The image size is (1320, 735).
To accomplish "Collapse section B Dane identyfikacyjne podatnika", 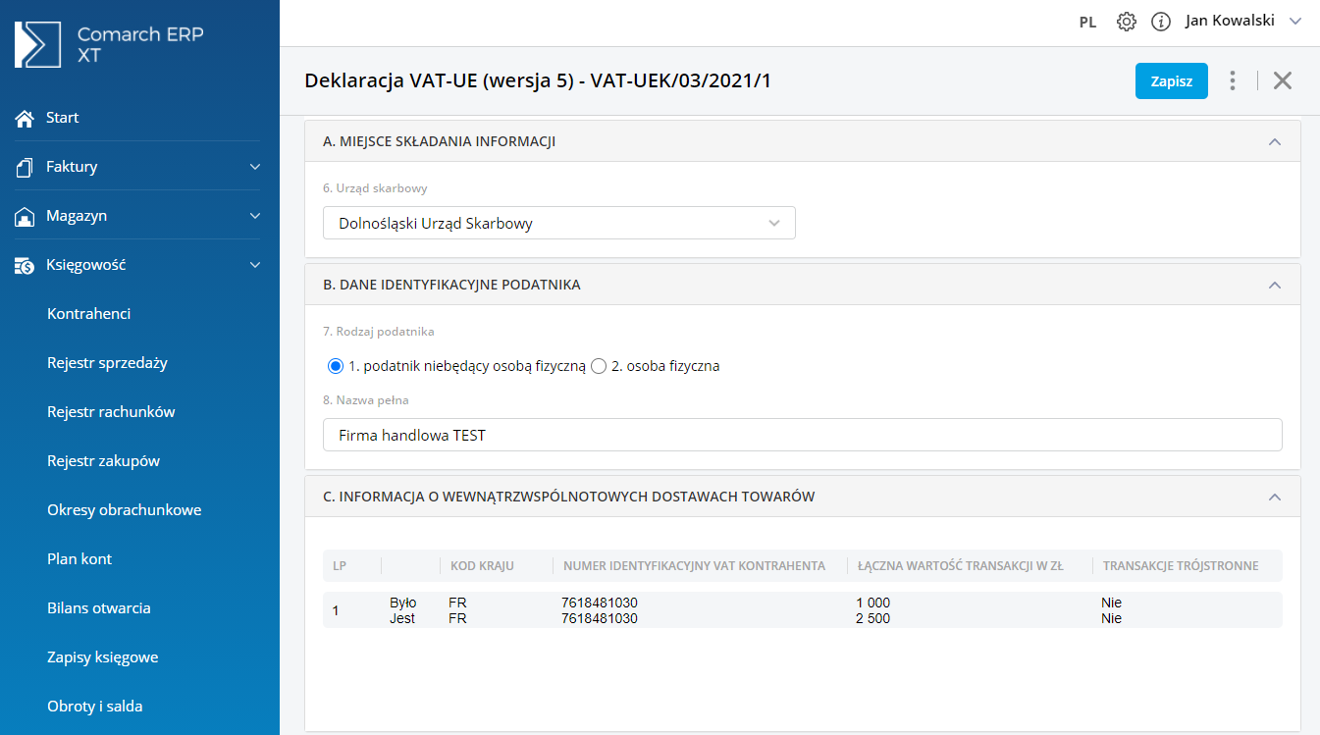I will 1275,285.
